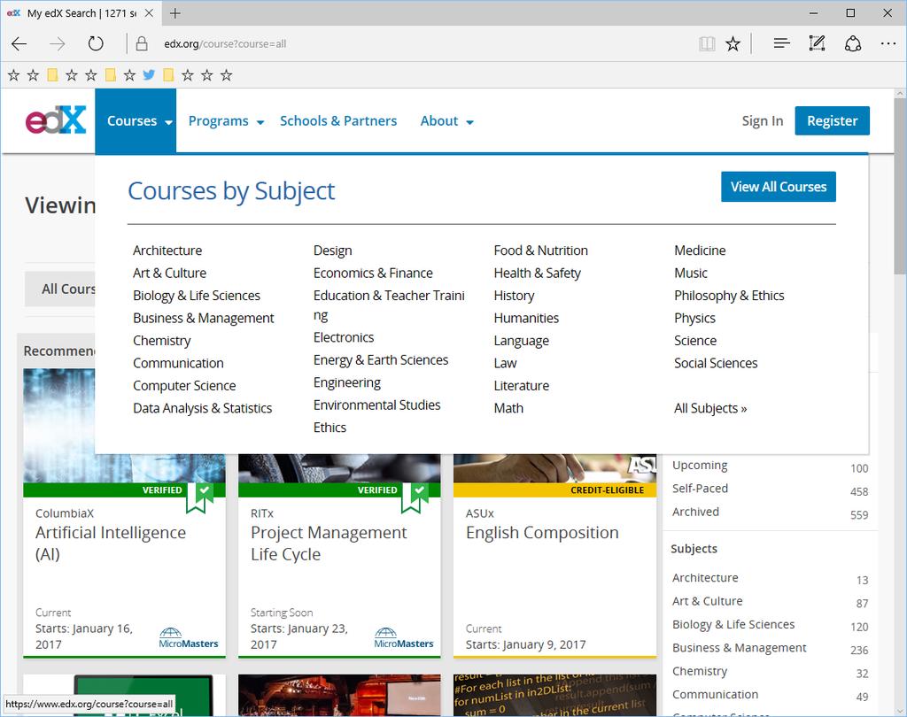Filter sidebar by Chemistry
The width and height of the screenshot is (907, 717).
700,671
